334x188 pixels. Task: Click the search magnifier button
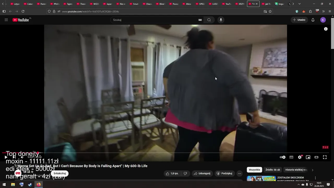click(x=209, y=20)
